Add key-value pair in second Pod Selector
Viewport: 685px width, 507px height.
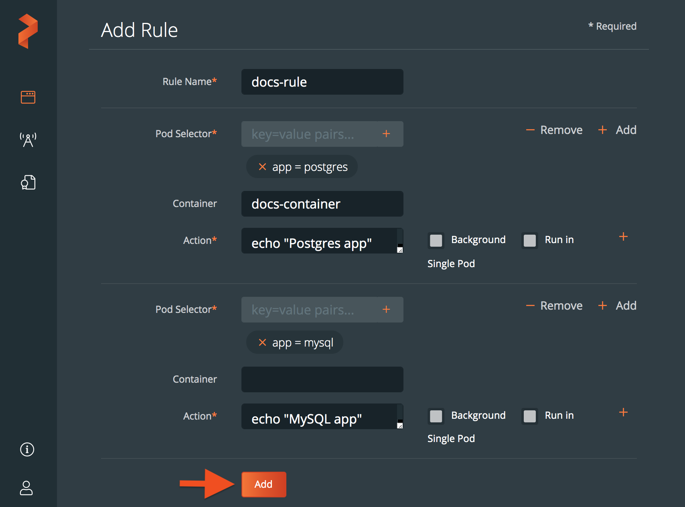(386, 310)
